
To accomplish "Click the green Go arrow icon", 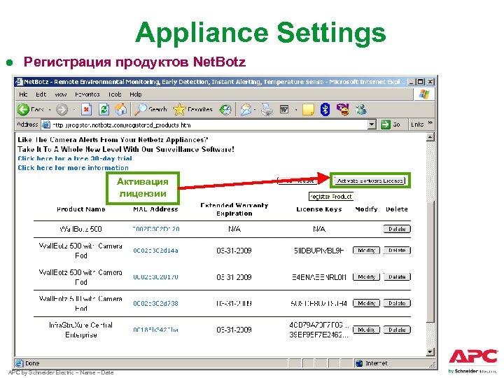I will tap(385, 125).
